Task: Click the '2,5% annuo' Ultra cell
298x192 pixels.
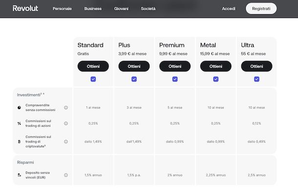Action: point(256,175)
